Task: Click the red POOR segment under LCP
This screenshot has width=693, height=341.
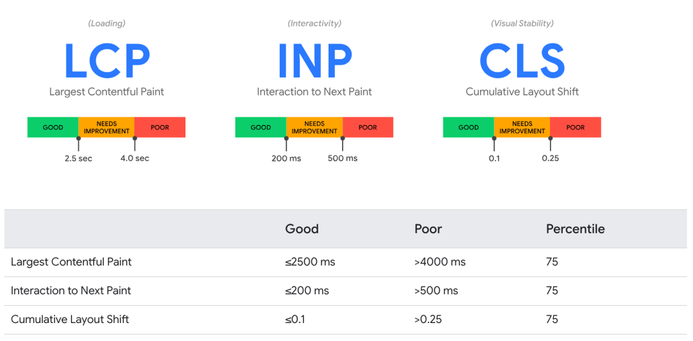Action: pyautogui.click(x=160, y=128)
